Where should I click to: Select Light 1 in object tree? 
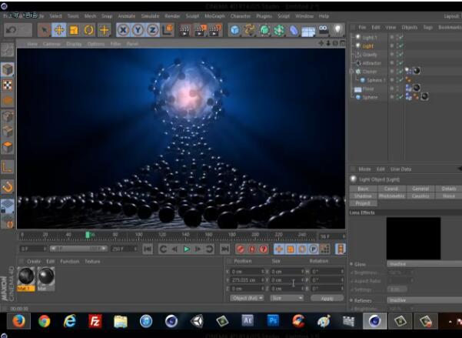[370, 38]
